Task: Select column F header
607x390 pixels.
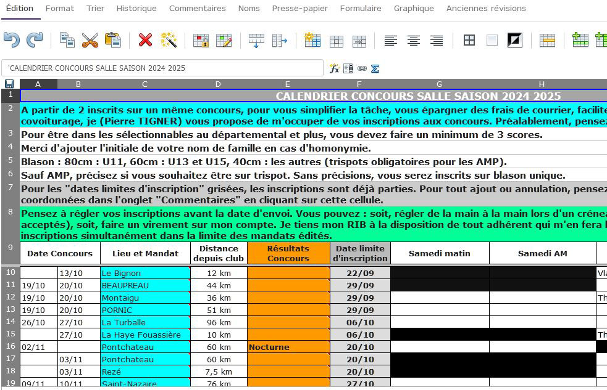Action: pos(359,84)
